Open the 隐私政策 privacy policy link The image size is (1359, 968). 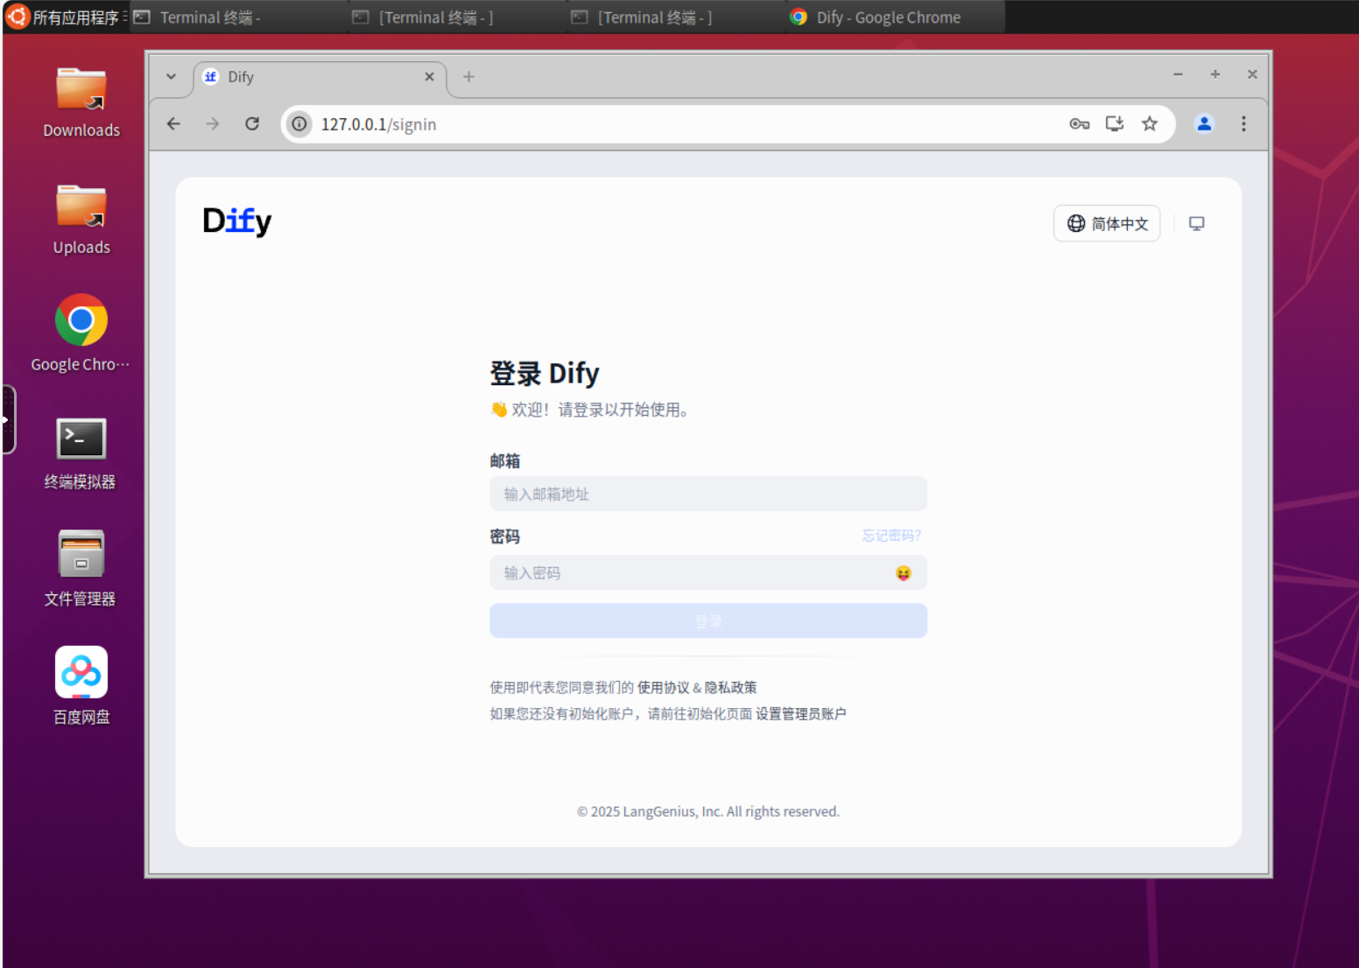coord(730,687)
